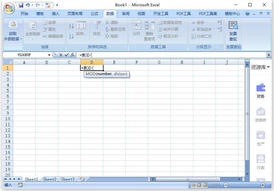
Task: Undo the last action
Action: tap(28, 5)
